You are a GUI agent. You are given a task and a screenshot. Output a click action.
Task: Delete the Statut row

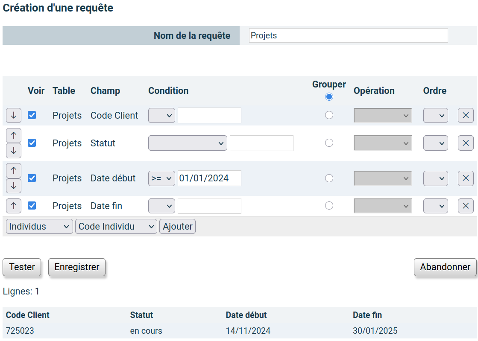[466, 143]
